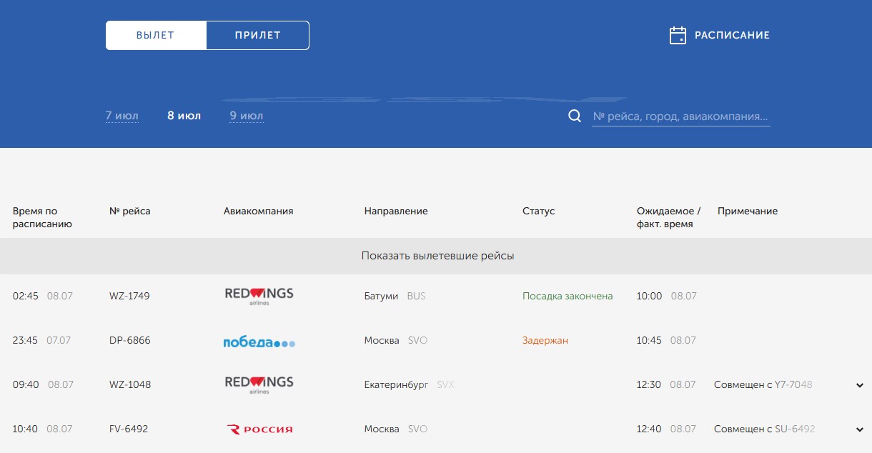
Task: Click the Ожидаемое / факт. время header
Action: pyautogui.click(x=669, y=217)
